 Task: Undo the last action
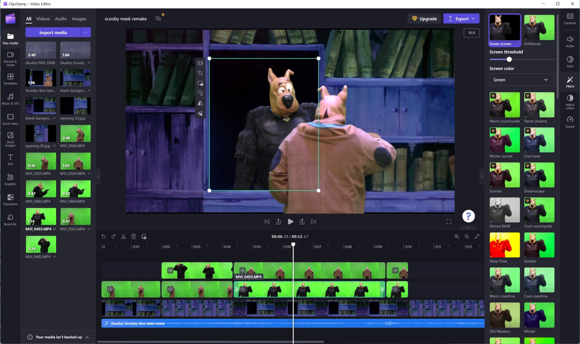pyautogui.click(x=103, y=237)
